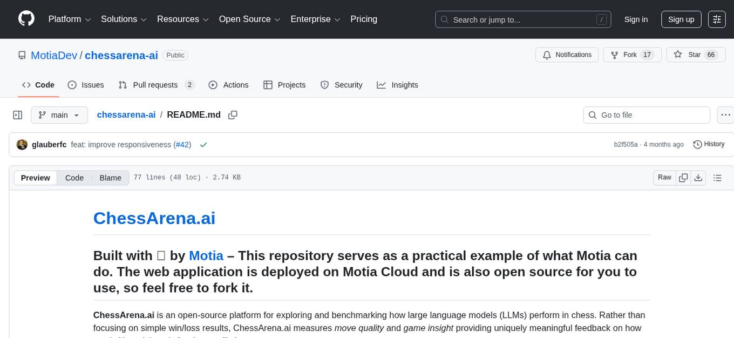Open the main branch dropdown
734x338 pixels.
(59, 115)
